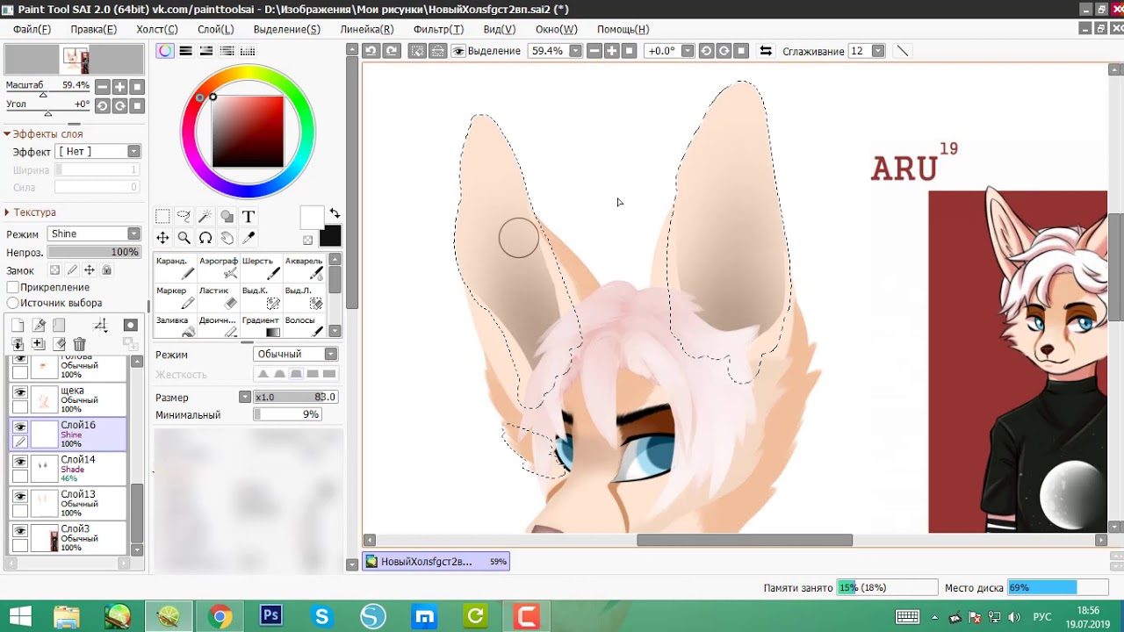Swap foreground and background colors

[x=335, y=213]
